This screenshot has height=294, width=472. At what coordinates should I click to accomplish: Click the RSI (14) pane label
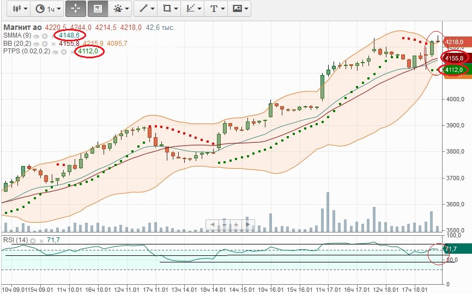(x=15, y=240)
